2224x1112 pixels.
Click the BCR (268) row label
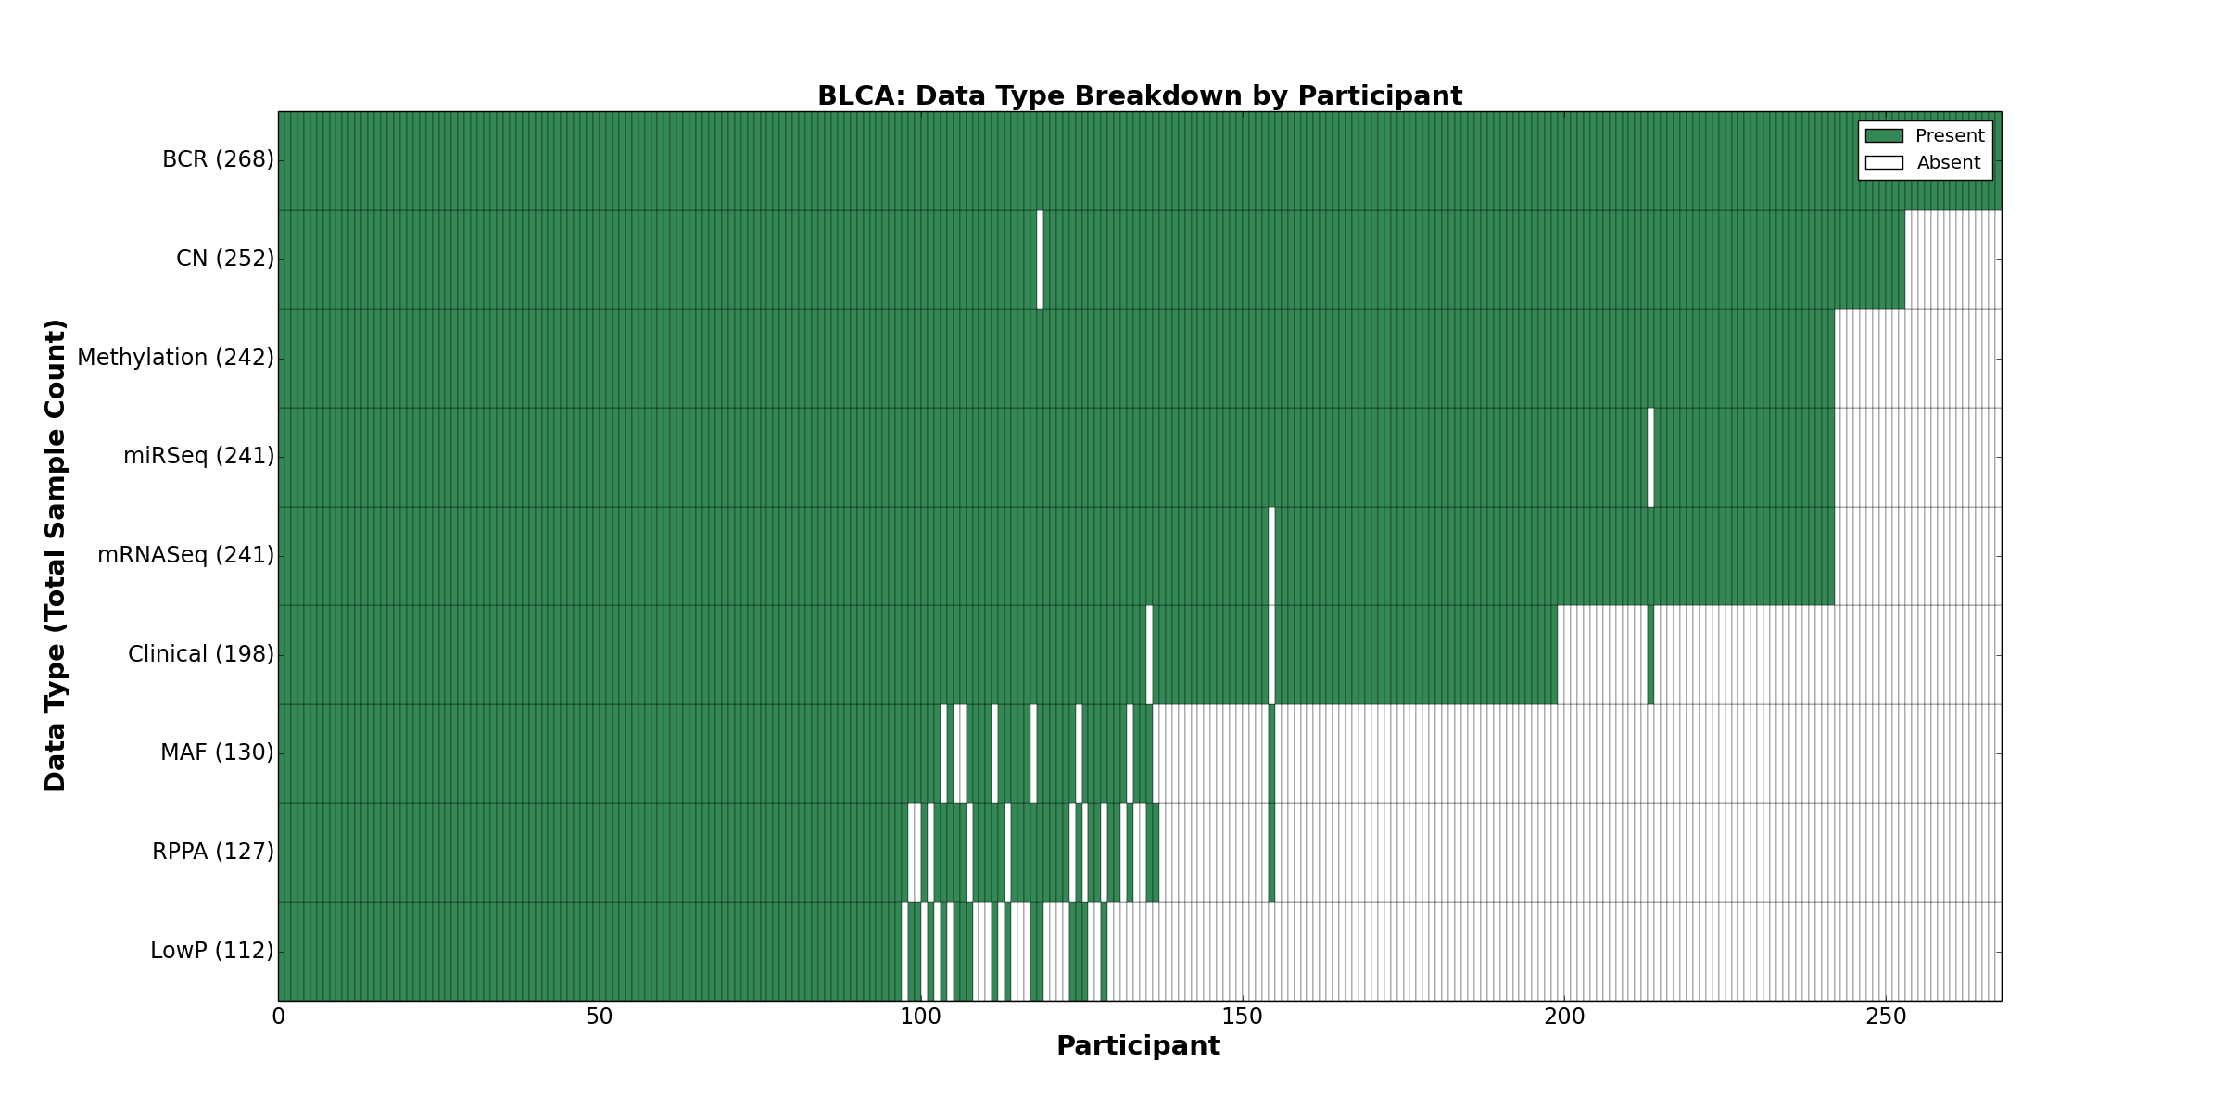point(218,160)
